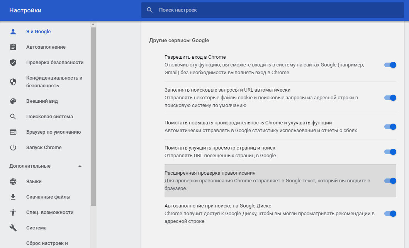409x248 pixels.
Task: Click the shield icon for Конфиденциальность и безопасность
Action: pyautogui.click(x=13, y=82)
